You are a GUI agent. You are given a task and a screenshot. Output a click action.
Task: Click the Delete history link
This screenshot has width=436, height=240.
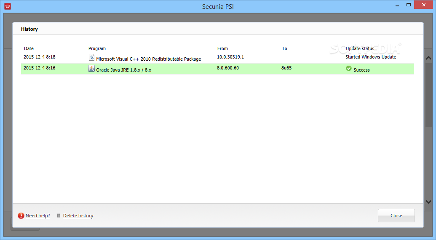tap(78, 216)
